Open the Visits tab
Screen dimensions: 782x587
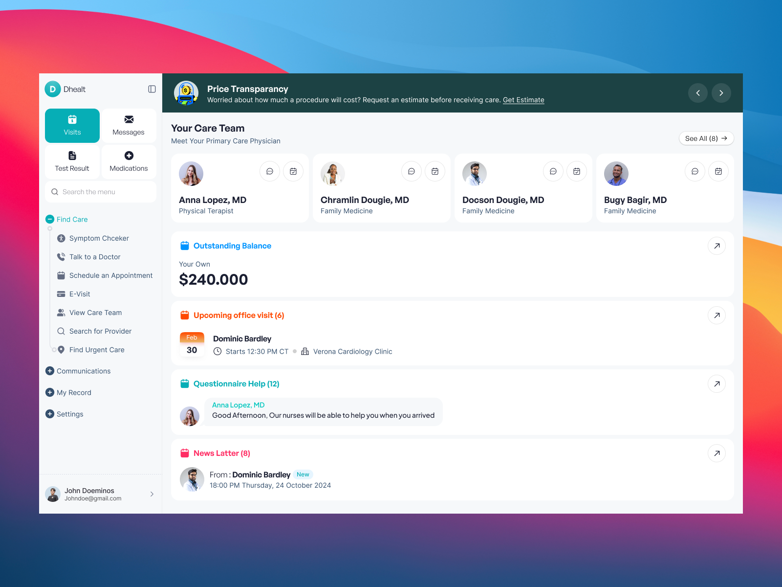click(72, 126)
